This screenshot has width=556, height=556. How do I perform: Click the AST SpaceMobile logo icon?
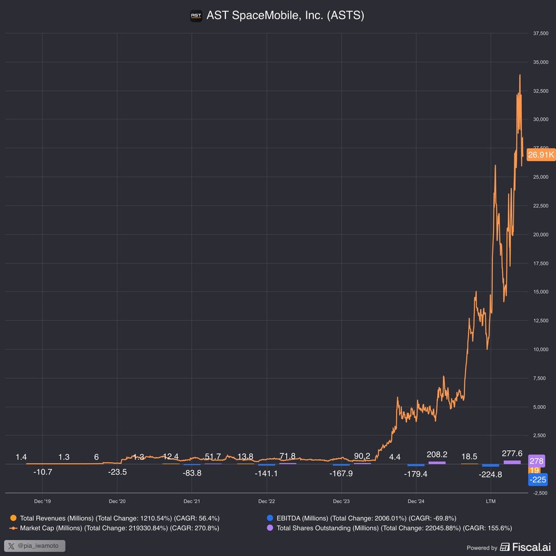(196, 16)
